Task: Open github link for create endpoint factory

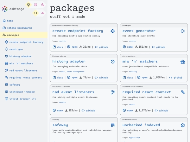Action: [101, 47]
